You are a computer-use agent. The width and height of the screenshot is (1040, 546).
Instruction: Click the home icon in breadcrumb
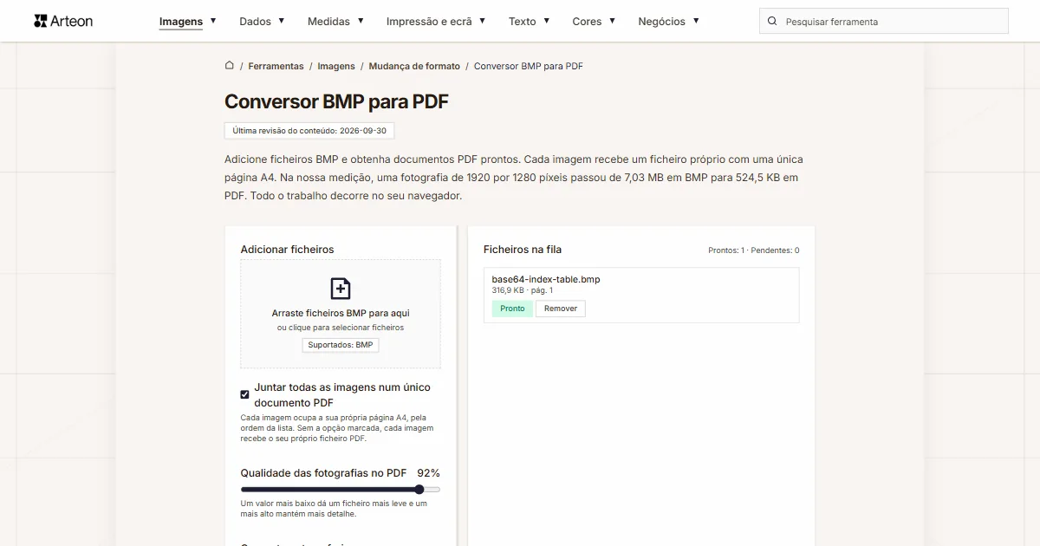[x=229, y=65]
